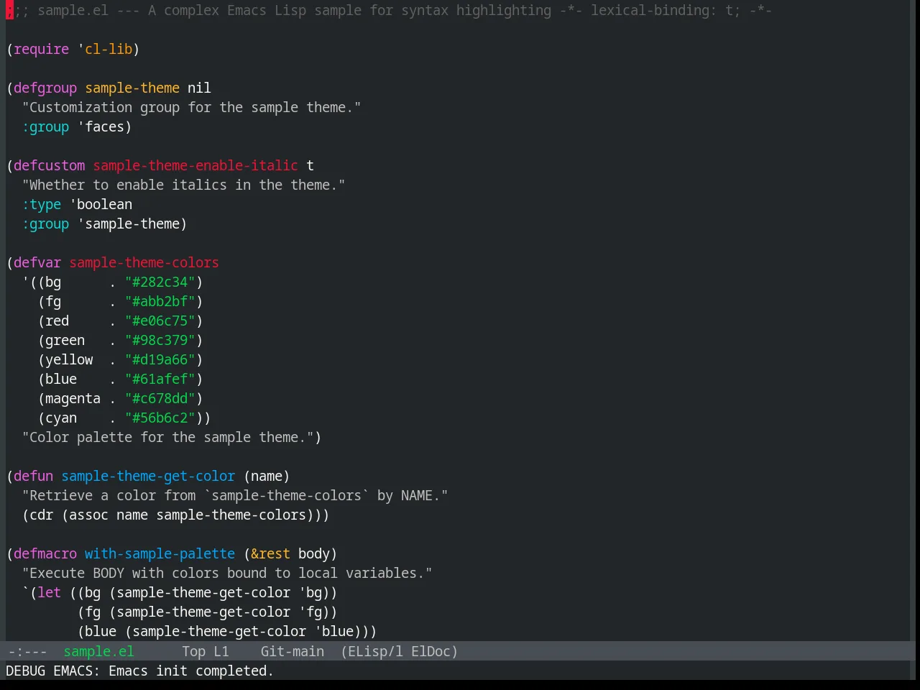The width and height of the screenshot is (920, 690).
Task: Click the 'magenta' key in the alist
Action: point(73,398)
